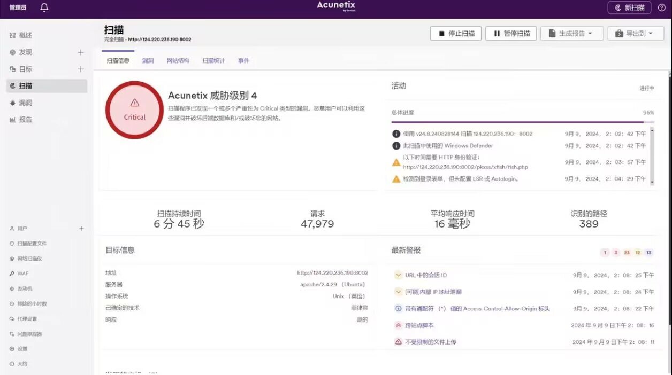Click the 16 毫秒 response time value
Screen dimensions: 672x375
452,224
